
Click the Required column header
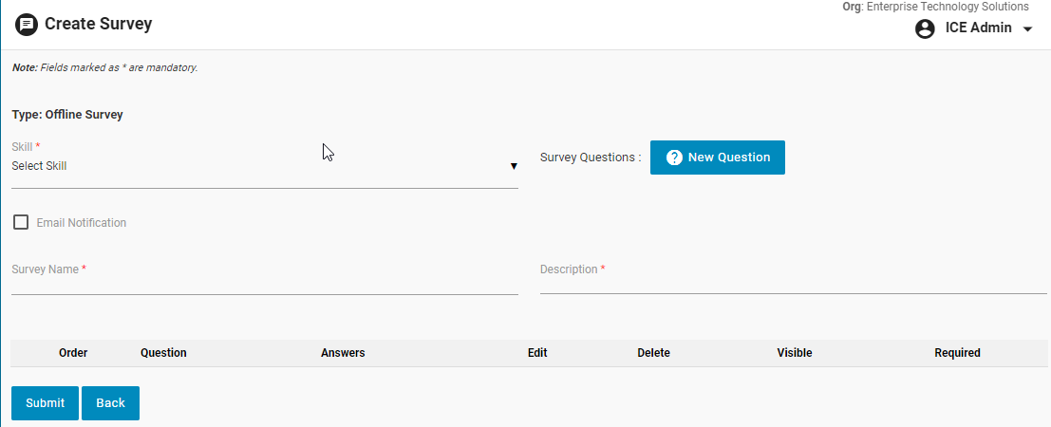click(x=957, y=353)
